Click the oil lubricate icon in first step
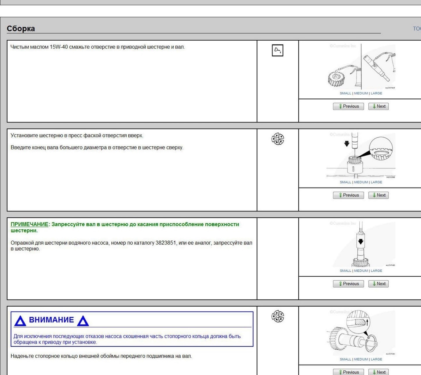This screenshot has height=375, width=421. tap(277, 50)
